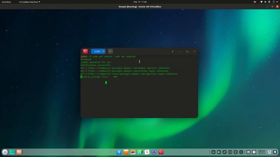This screenshot has width=280, height=157.
Task: Open the host system menu arrow
Action: (277, 2)
